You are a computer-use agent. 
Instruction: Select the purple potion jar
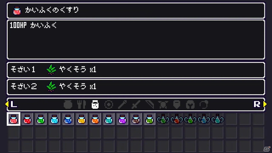122,119
